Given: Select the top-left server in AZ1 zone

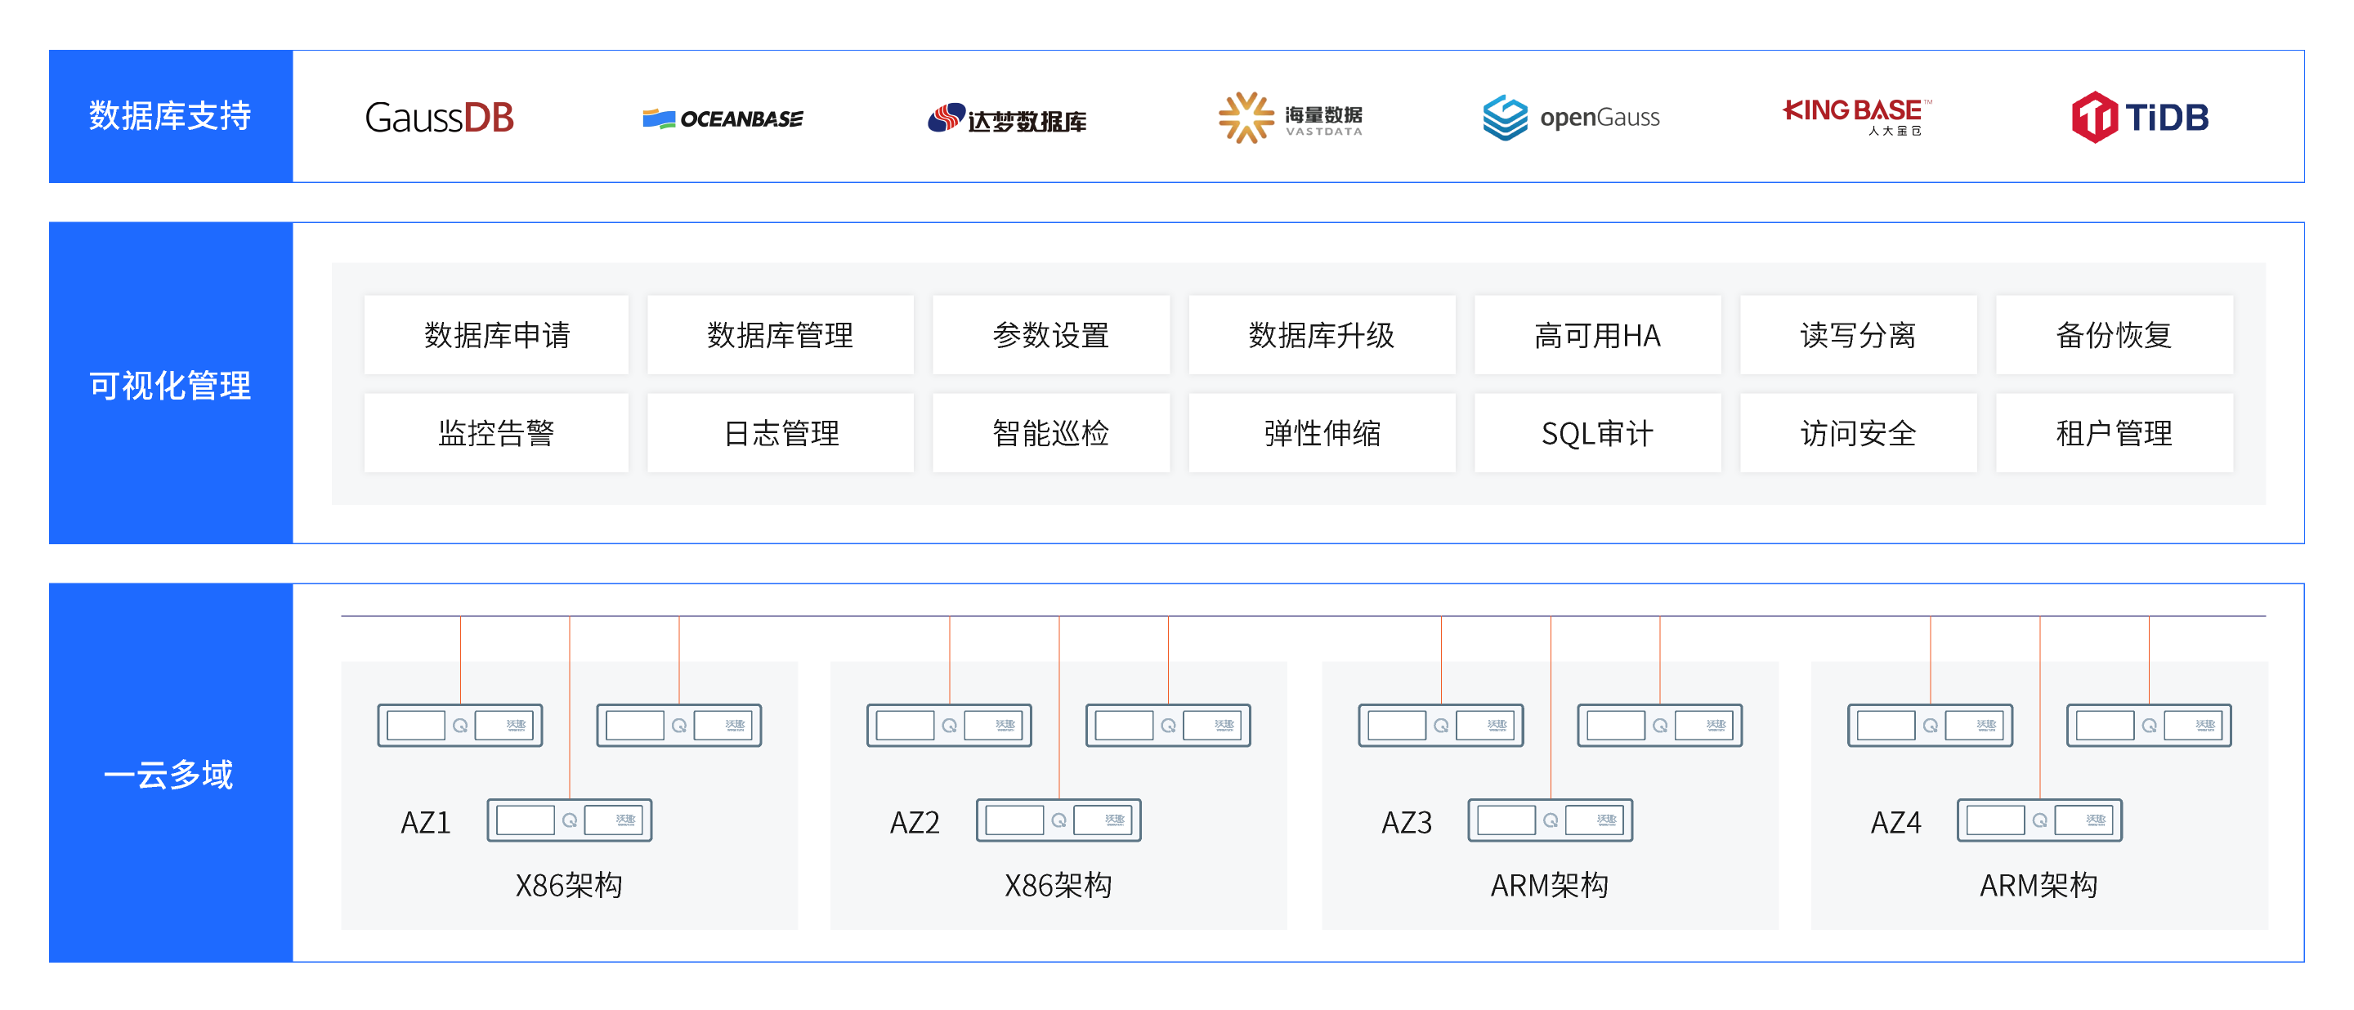Looking at the screenshot, I should pyautogui.click(x=460, y=725).
